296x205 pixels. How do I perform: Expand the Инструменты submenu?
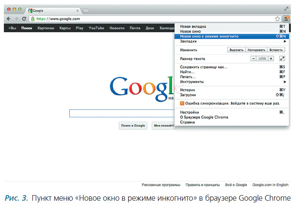(x=231, y=82)
